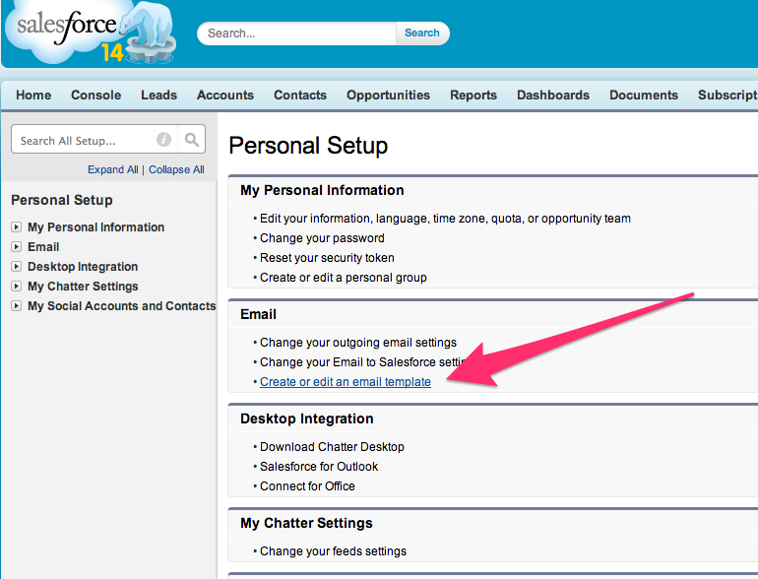Expand My Personal Information tree node
Screen dimensions: 758x579
tap(16, 227)
